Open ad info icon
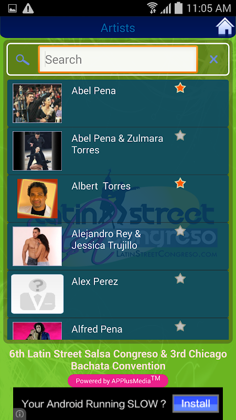 tap(19, 414)
